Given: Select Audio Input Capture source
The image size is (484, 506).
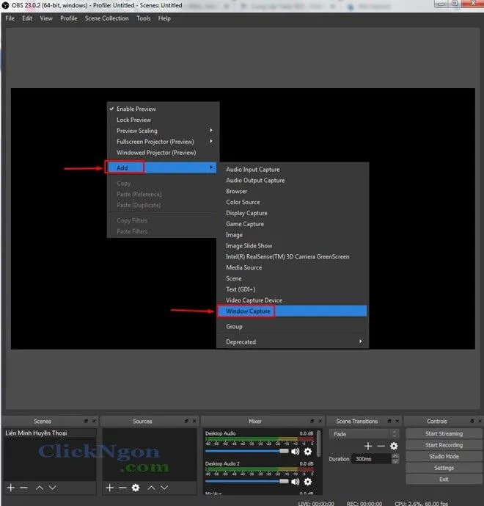Looking at the screenshot, I should pyautogui.click(x=293, y=170).
